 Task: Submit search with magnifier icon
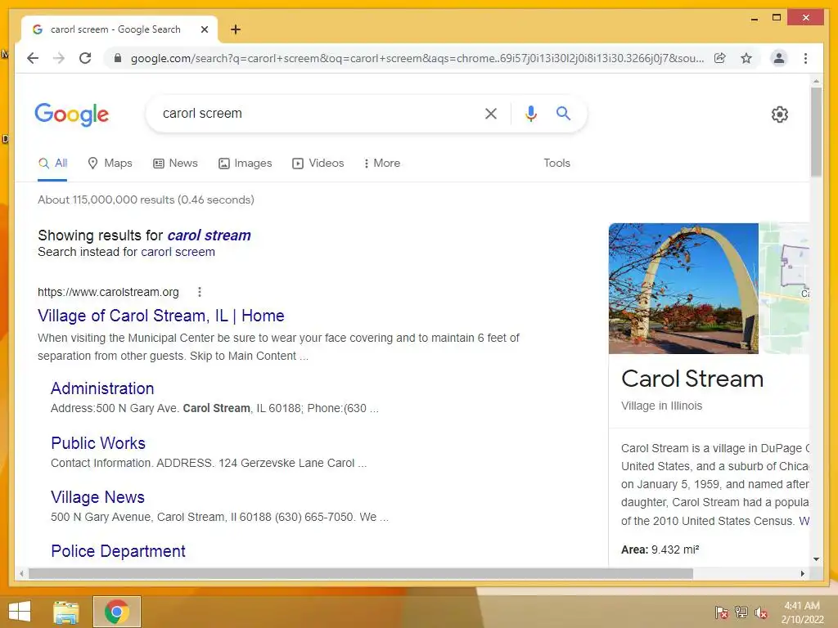563,113
